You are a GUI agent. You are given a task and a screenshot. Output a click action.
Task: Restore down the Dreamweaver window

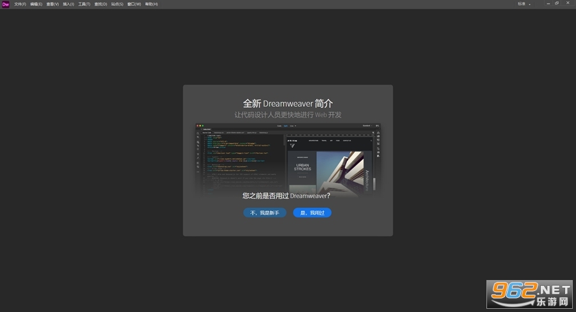tap(557, 3)
